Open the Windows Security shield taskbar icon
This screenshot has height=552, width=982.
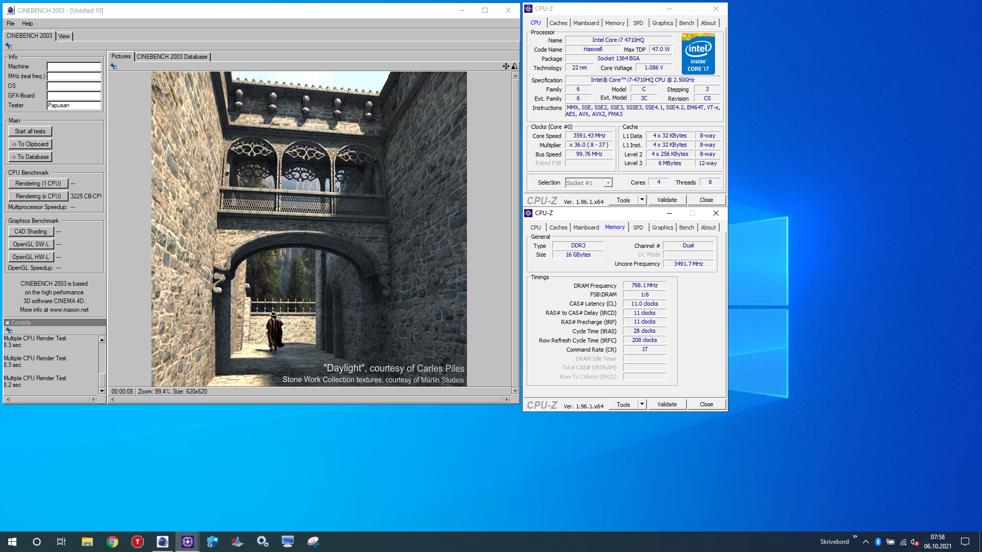[x=213, y=542]
